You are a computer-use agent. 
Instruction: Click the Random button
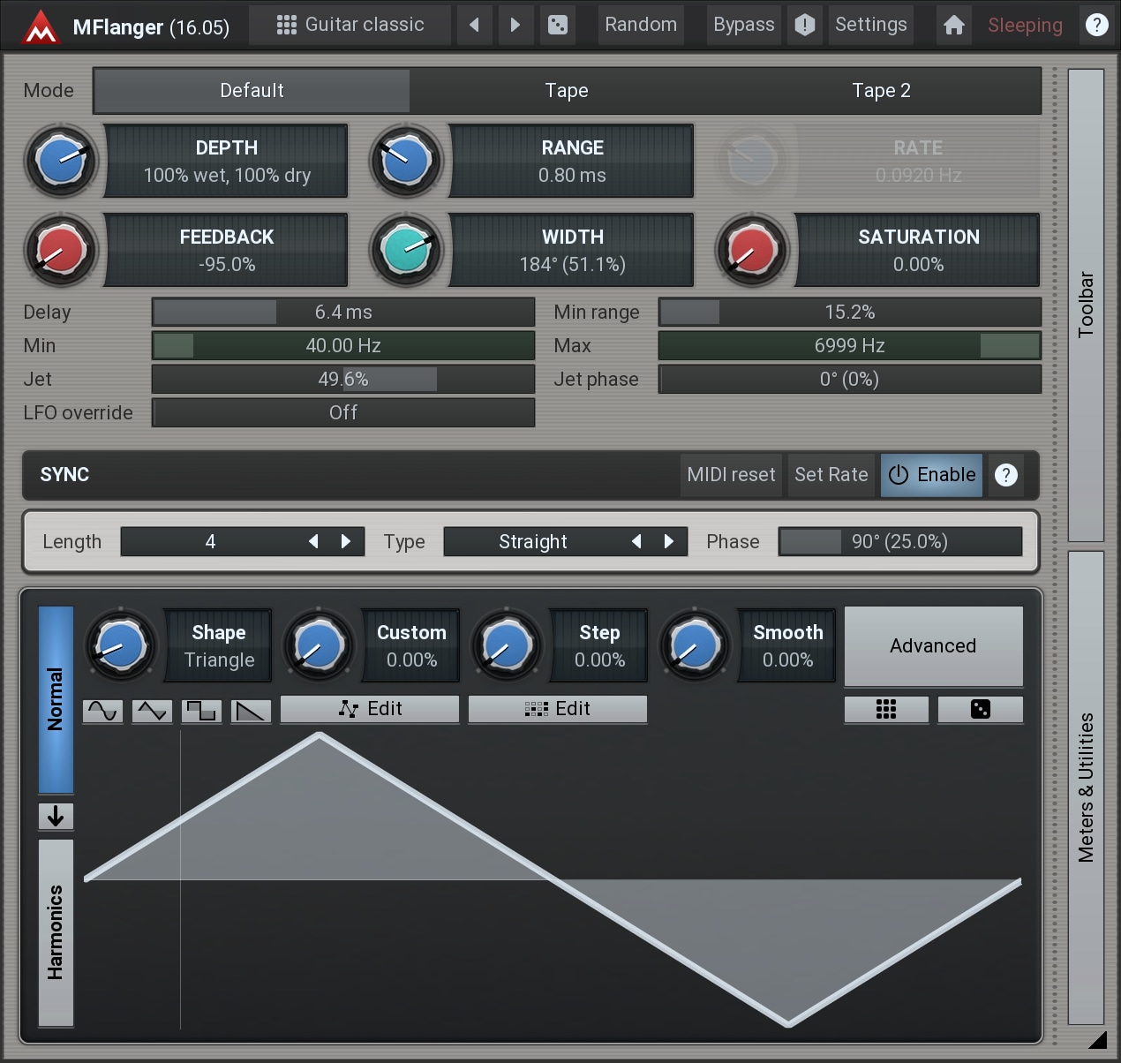point(641,25)
